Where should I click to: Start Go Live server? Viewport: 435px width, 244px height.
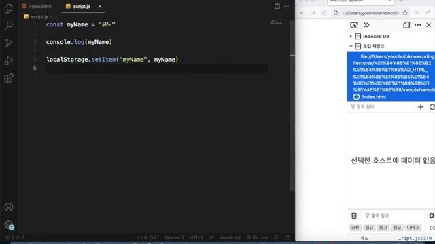(x=257, y=237)
